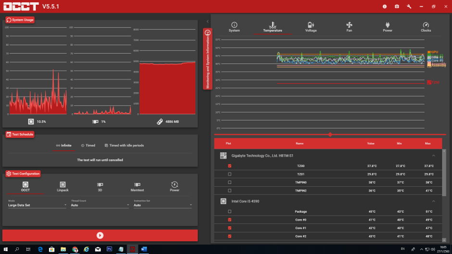Open Task View in the taskbar

(28, 249)
